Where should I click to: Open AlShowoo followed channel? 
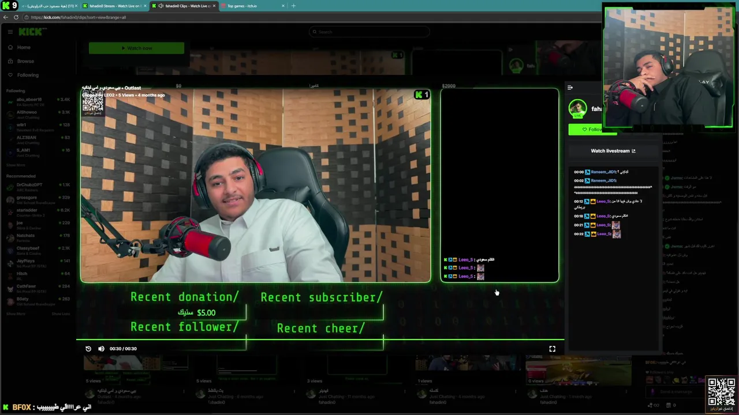click(38, 115)
